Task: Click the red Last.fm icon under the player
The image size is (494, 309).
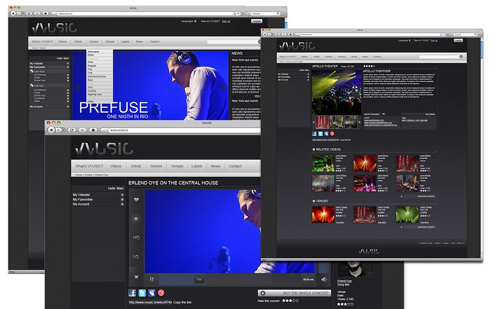Action: 161,293
